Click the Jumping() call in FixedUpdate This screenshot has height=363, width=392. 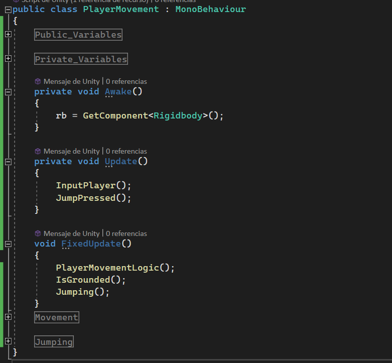(83, 292)
